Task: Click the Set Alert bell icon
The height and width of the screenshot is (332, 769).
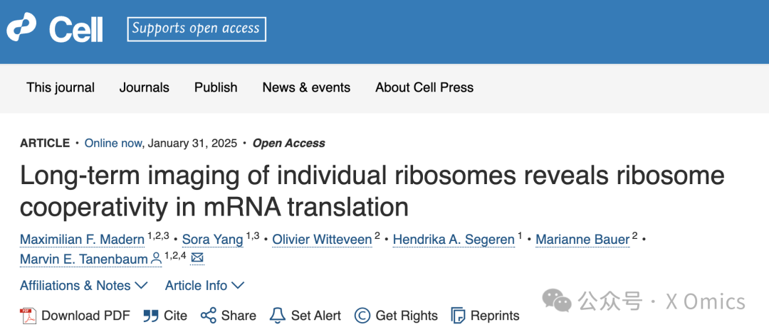Action: [278, 316]
